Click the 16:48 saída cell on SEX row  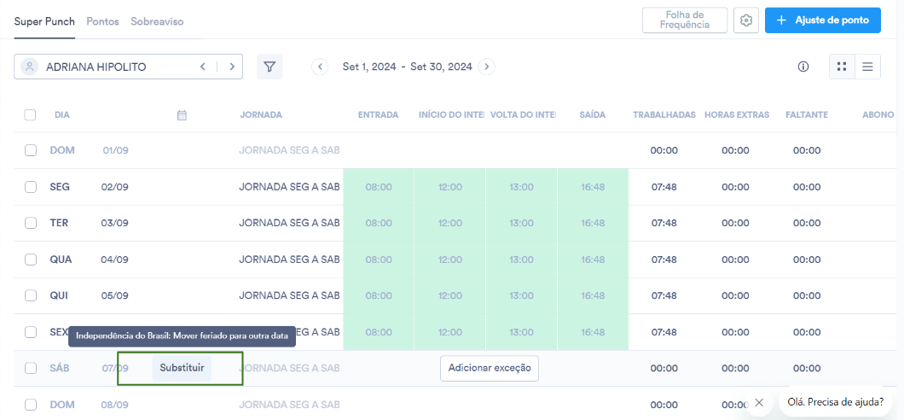(x=593, y=332)
